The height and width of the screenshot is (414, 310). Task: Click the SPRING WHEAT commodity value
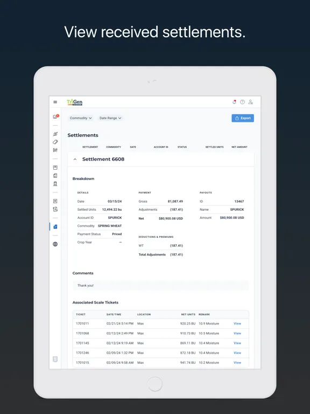tap(110, 226)
